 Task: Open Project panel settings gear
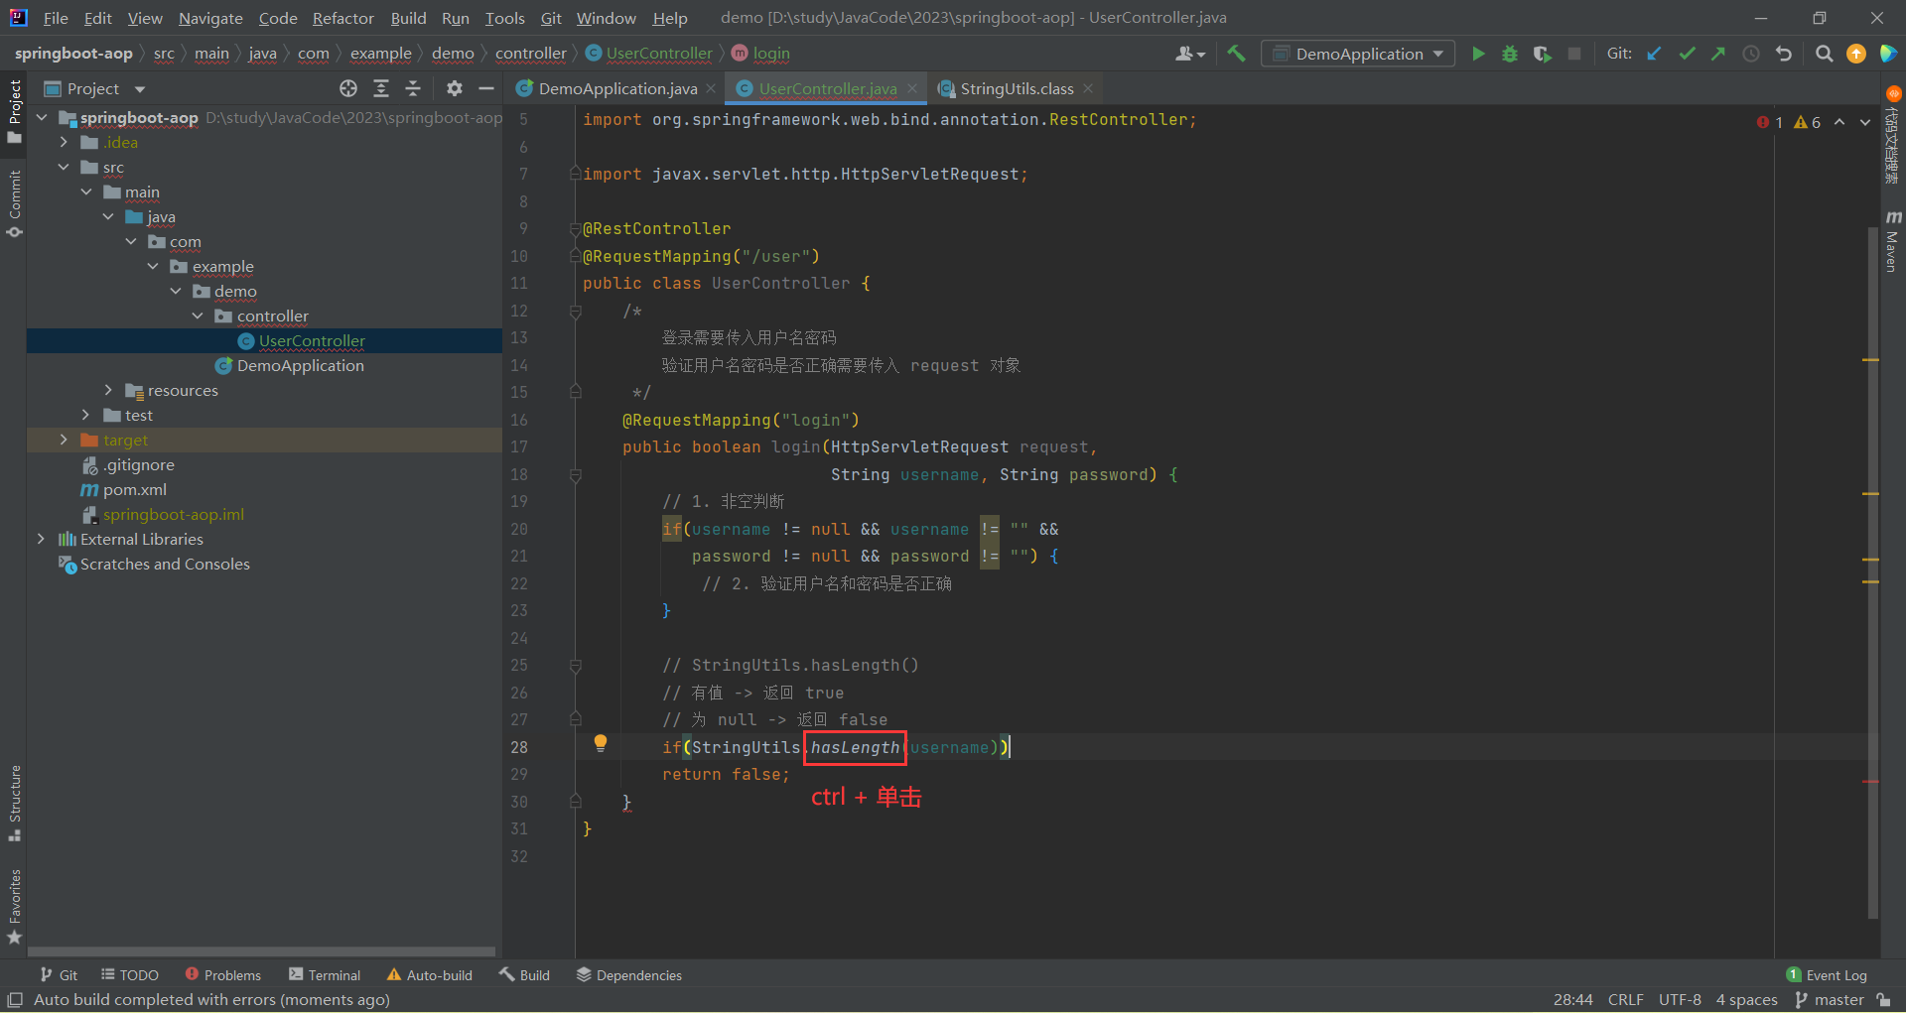[455, 88]
